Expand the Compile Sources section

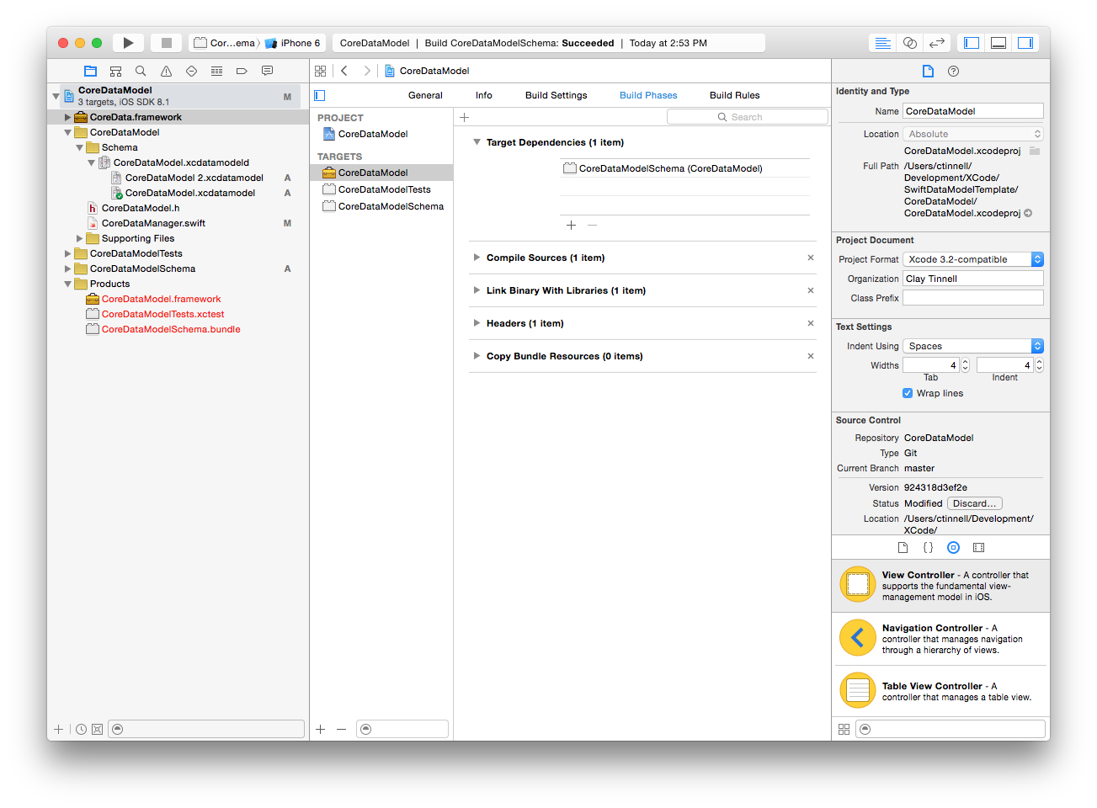tap(477, 258)
